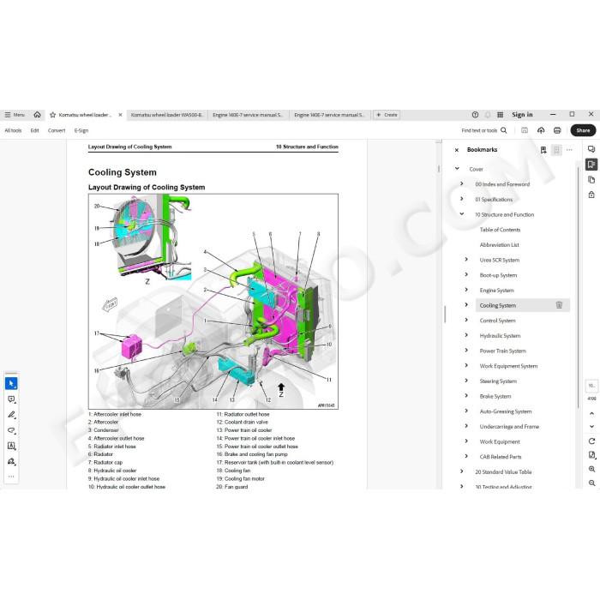The image size is (600, 600).
Task: Click the Sign in link
Action: [x=522, y=115]
